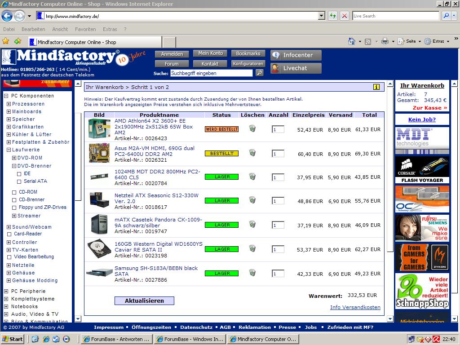Viewport: 460px width, 345px height.
Task: Open the Bearbeiten menu
Action: (33, 29)
